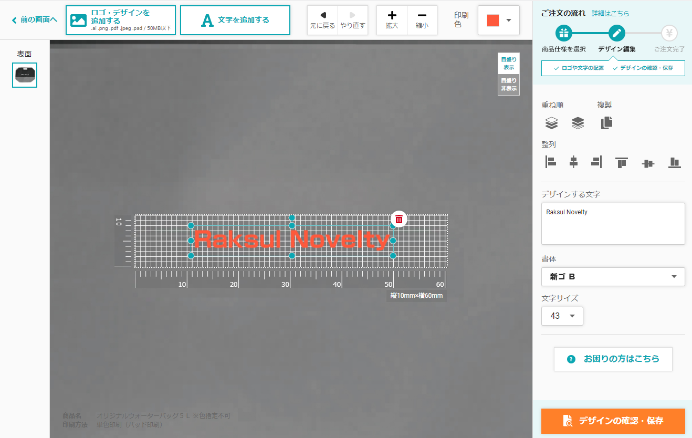
Task: Click お困りの方はこちら help button
Action: [613, 359]
